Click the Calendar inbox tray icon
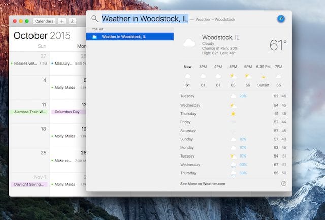This screenshot has width=325, height=220. [72, 21]
